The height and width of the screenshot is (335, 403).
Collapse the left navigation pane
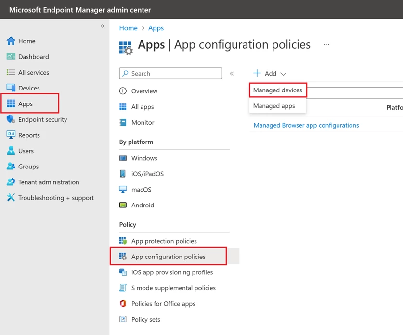click(102, 26)
